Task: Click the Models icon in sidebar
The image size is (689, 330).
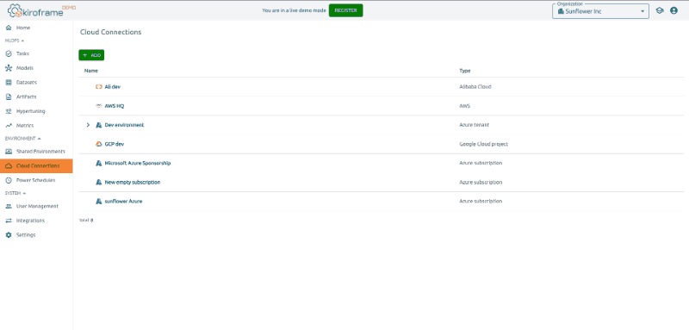Action: tap(9, 68)
